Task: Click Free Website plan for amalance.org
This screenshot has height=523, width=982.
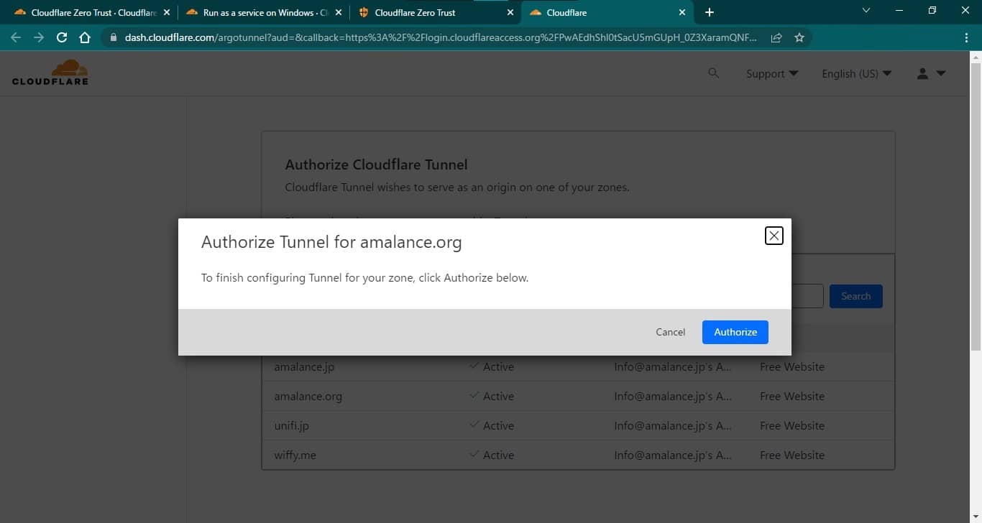Action: 792,396
